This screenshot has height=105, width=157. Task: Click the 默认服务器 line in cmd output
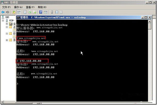[40, 28]
